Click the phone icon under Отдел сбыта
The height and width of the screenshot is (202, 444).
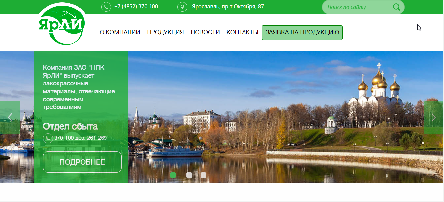[x=48, y=138]
